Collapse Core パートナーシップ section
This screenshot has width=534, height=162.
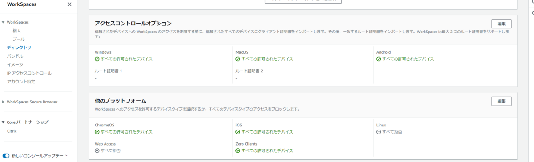click(x=4, y=122)
